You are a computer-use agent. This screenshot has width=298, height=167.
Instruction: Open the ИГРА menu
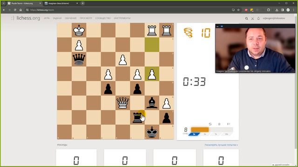[x=47, y=18]
